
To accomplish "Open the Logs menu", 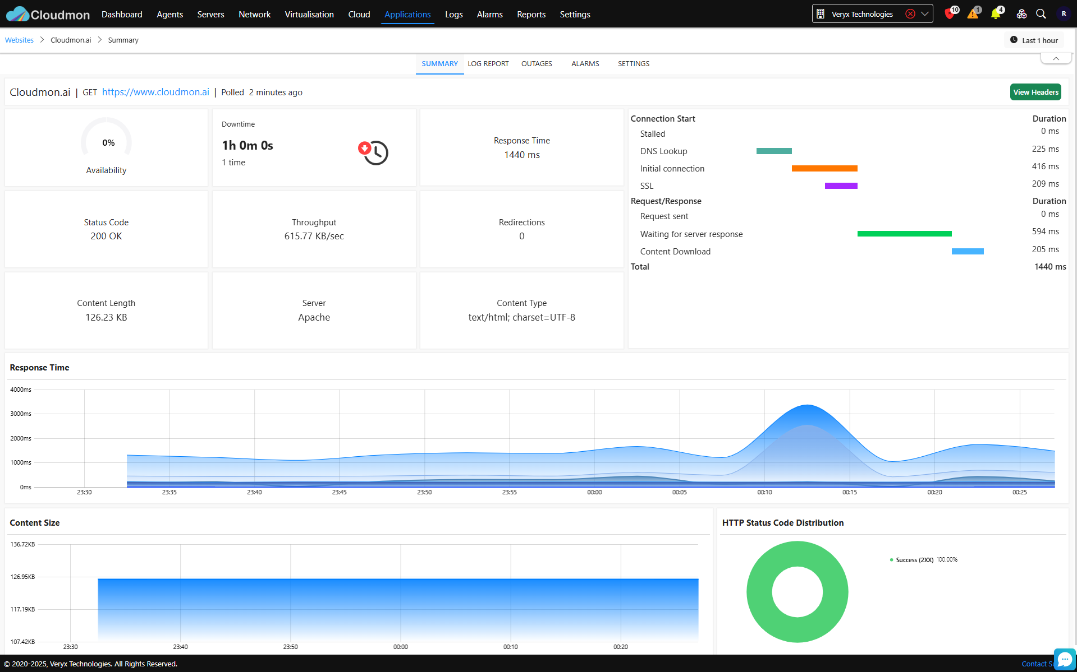I will coord(454,14).
